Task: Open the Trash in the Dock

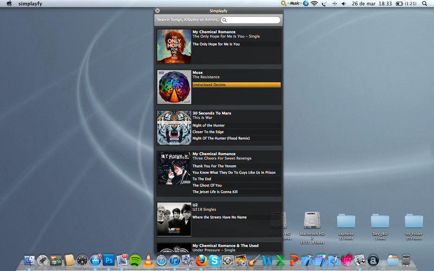Action: (x=406, y=261)
